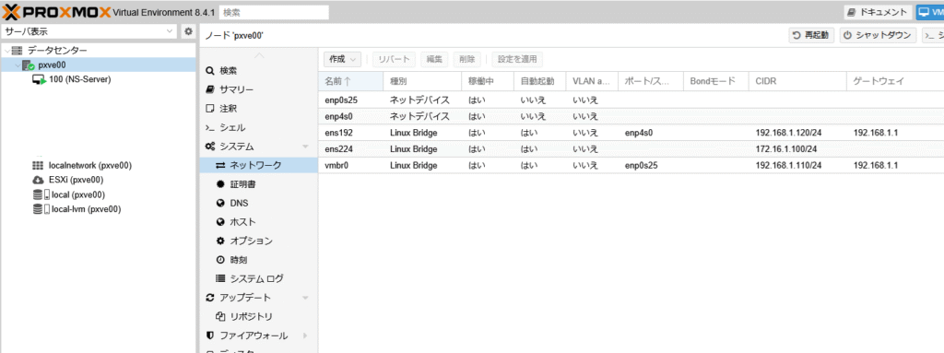Expand the ファイアウォール submenu arrow
Screen dimensions: 944x353
coord(305,335)
